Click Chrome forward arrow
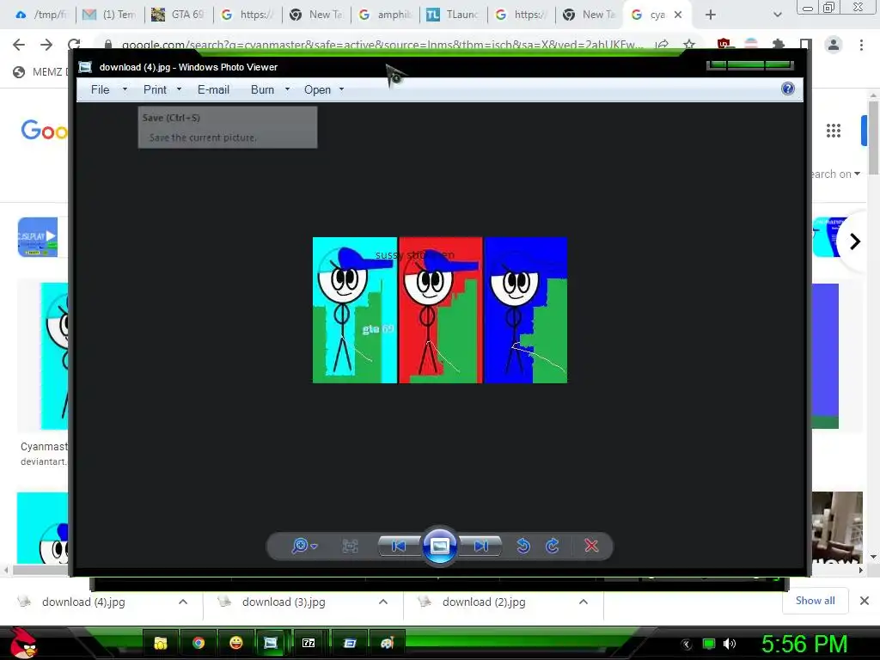 pyautogui.click(x=46, y=45)
